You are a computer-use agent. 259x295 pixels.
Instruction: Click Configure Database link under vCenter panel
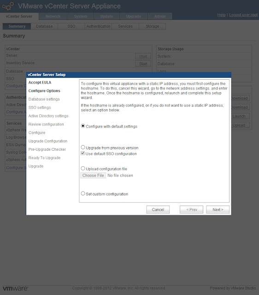pyautogui.click(x=16, y=86)
